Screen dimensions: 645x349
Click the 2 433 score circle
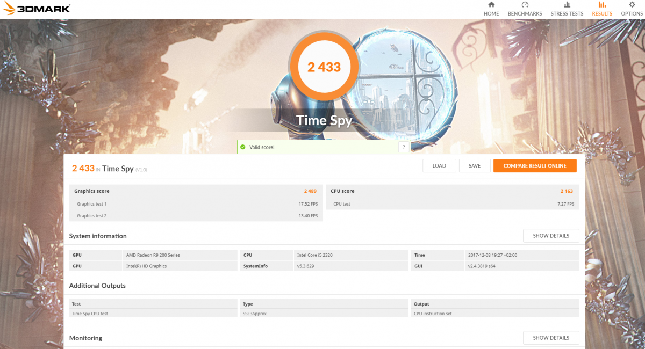(x=324, y=67)
